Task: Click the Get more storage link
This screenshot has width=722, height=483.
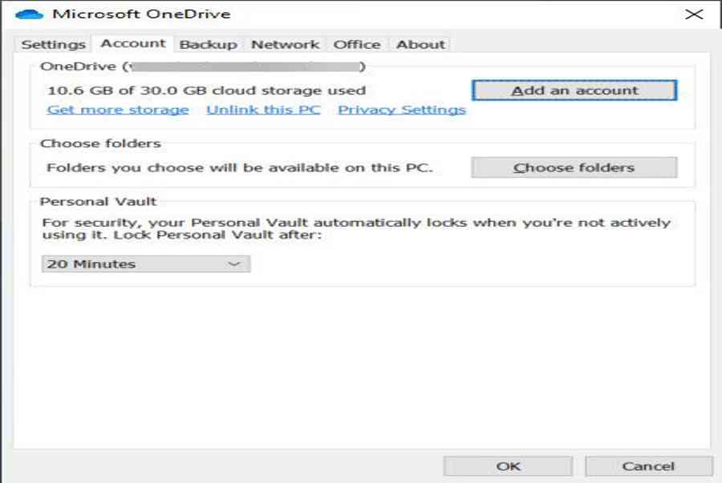Action: pos(118,110)
